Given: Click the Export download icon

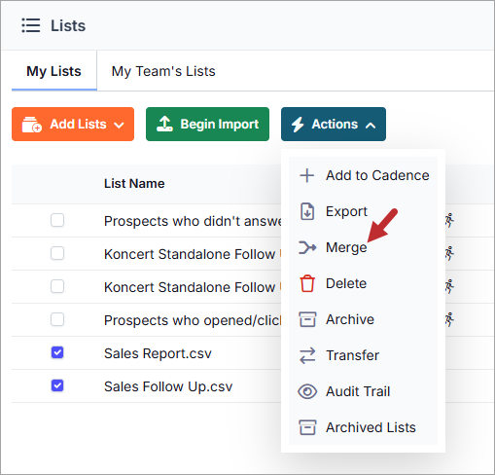Looking at the screenshot, I should click(x=307, y=211).
